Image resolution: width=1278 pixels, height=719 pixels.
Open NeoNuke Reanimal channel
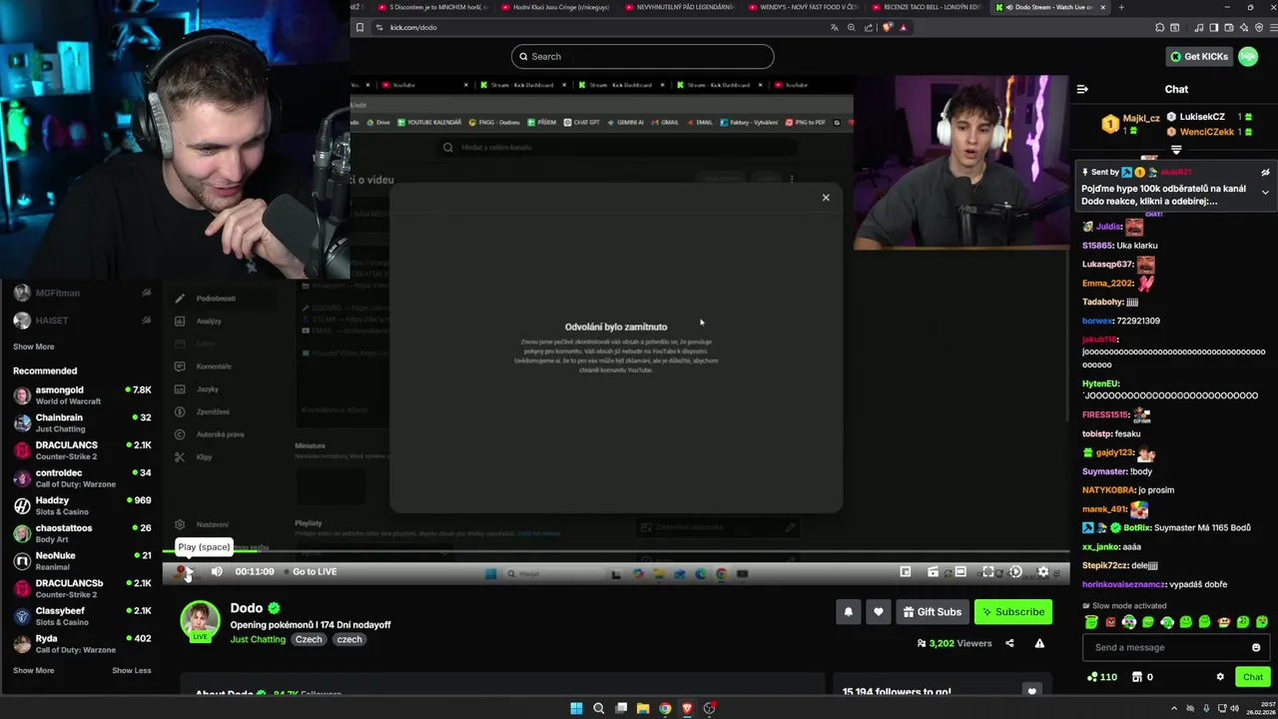pos(82,560)
